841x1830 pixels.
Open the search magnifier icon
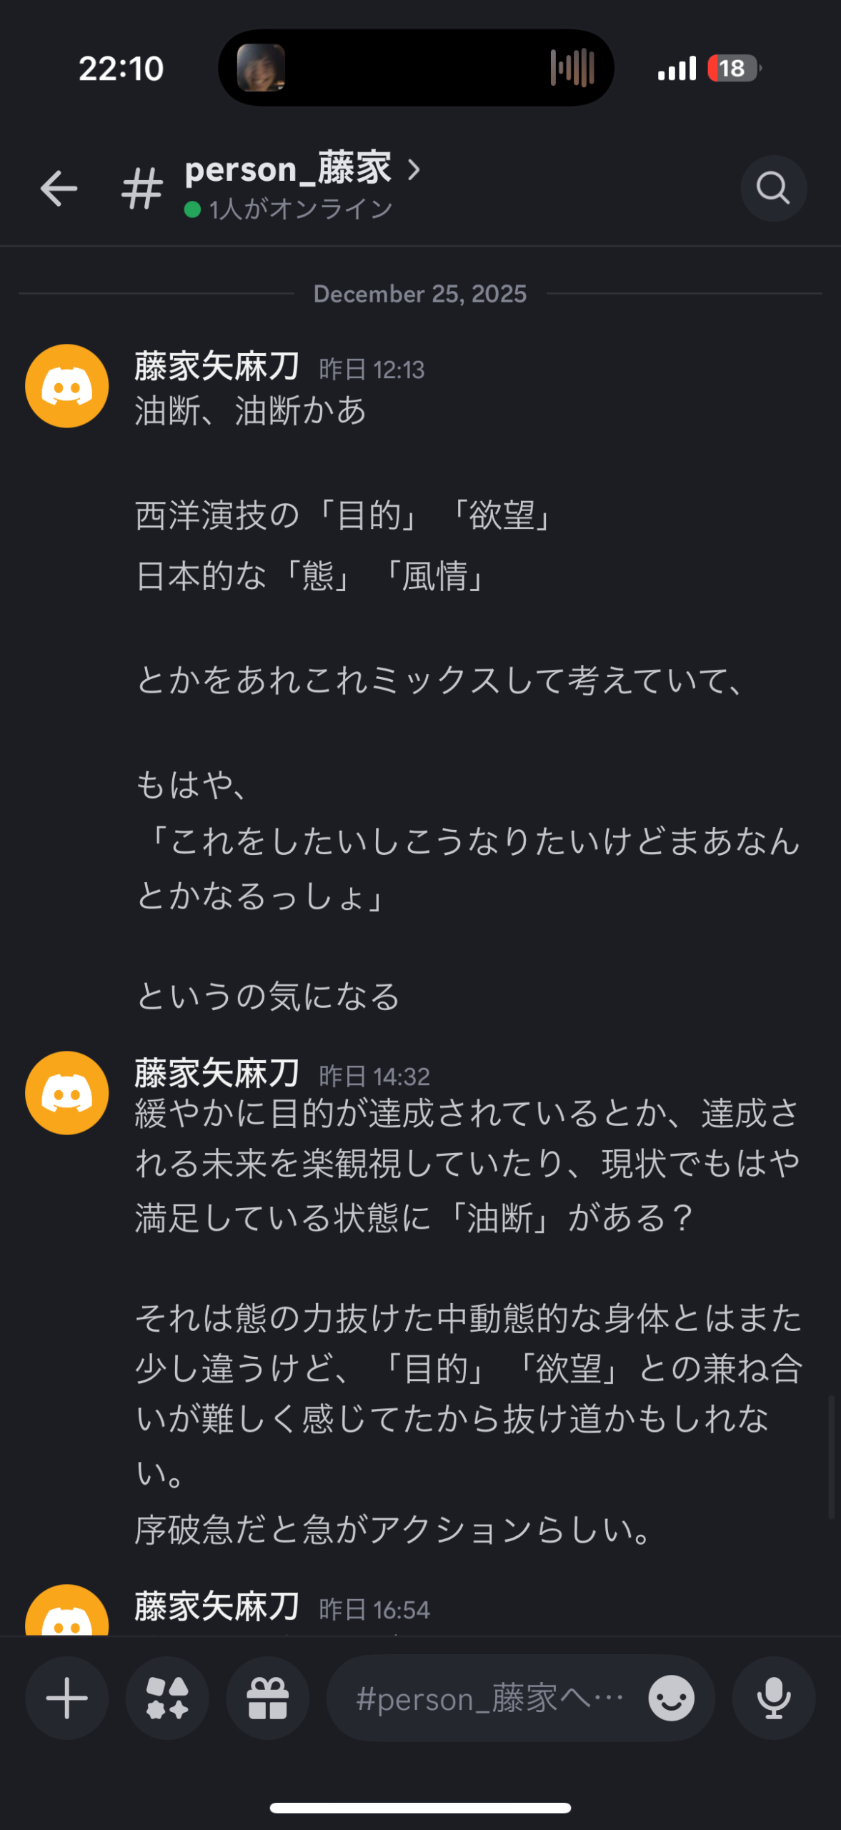773,189
